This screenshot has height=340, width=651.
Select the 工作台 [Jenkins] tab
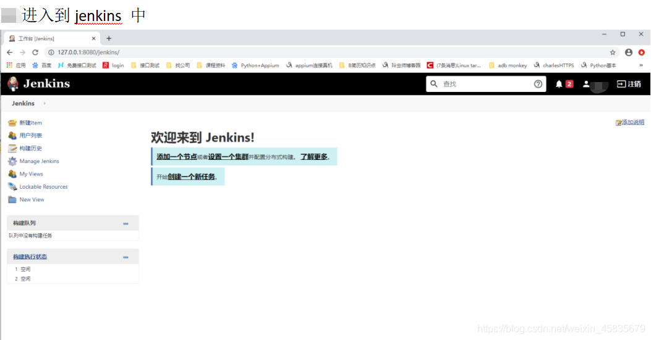coord(52,38)
